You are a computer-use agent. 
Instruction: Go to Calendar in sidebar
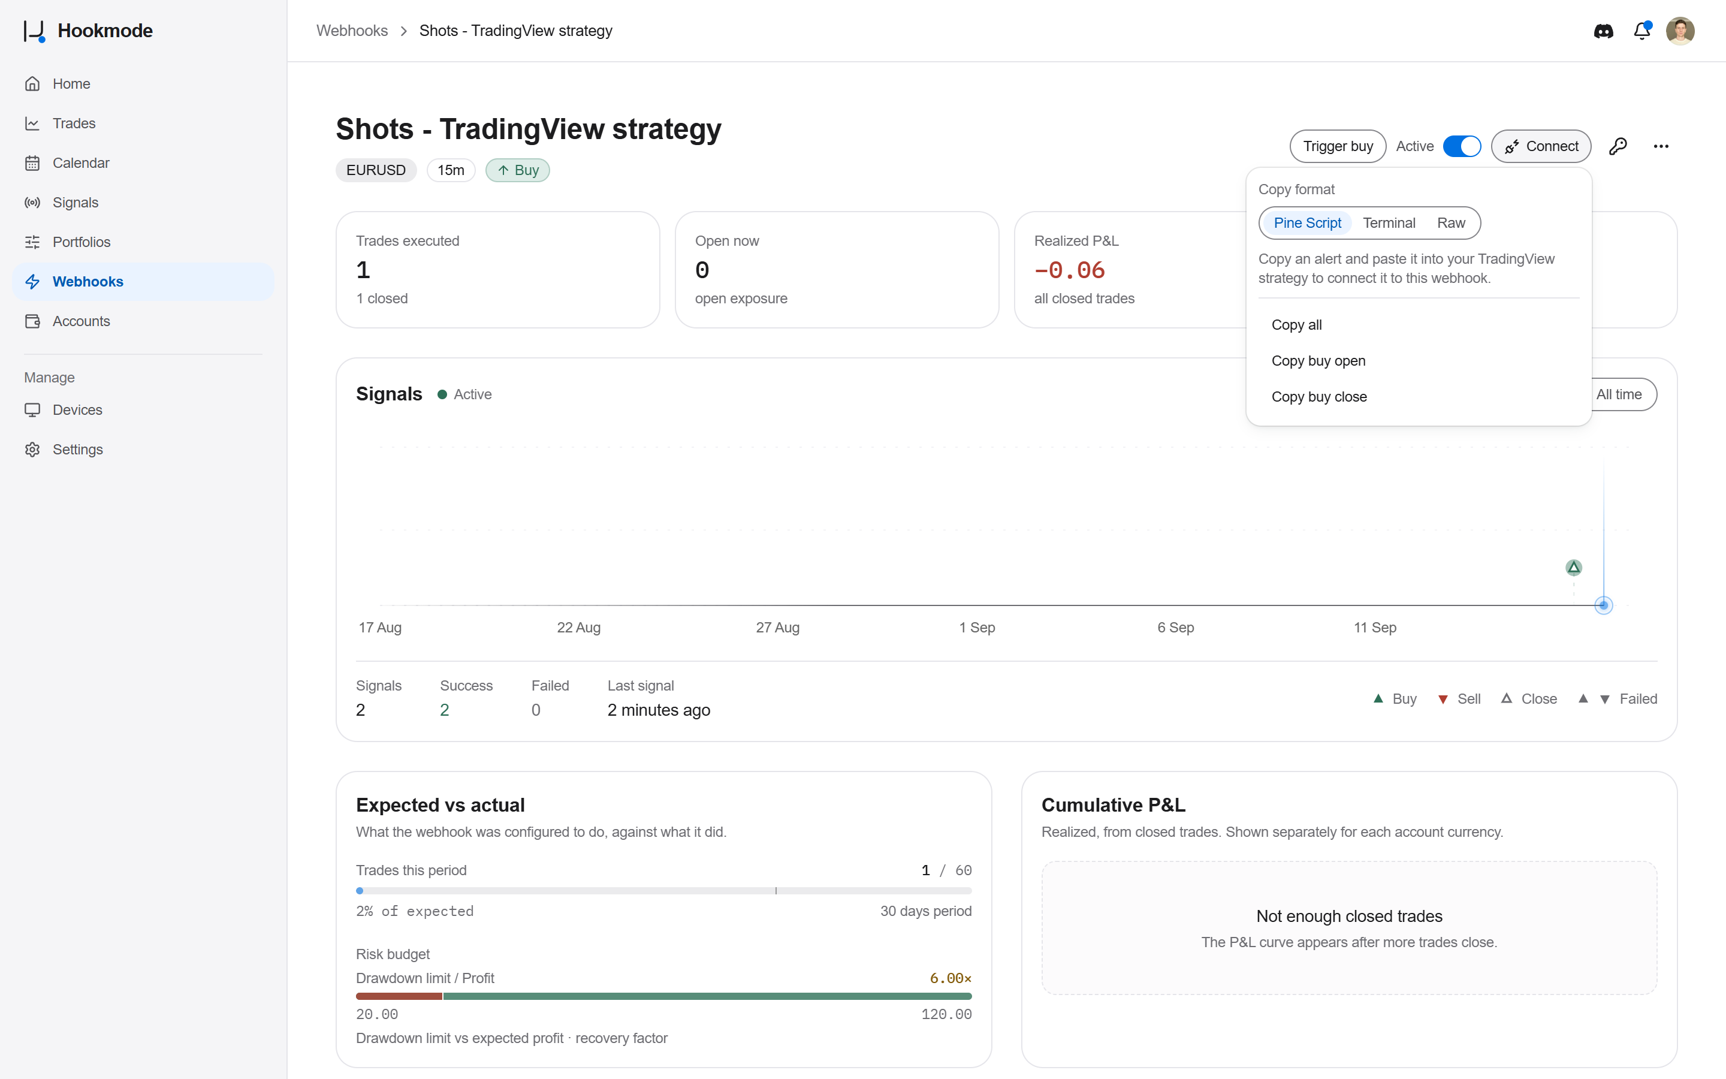tap(143, 162)
